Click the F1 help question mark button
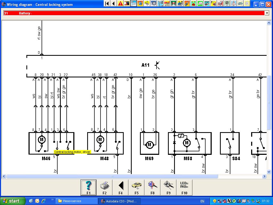273x205 pixels. [x=89, y=187]
